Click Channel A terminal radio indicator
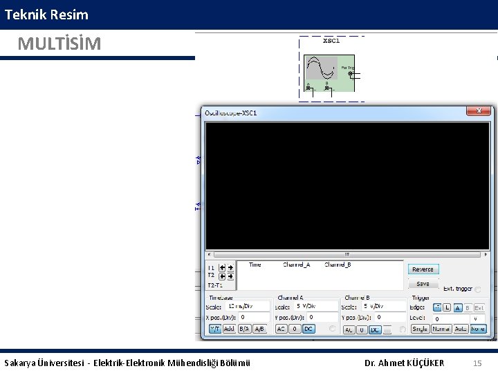Viewport: 498px width, 373px height. coord(332,329)
